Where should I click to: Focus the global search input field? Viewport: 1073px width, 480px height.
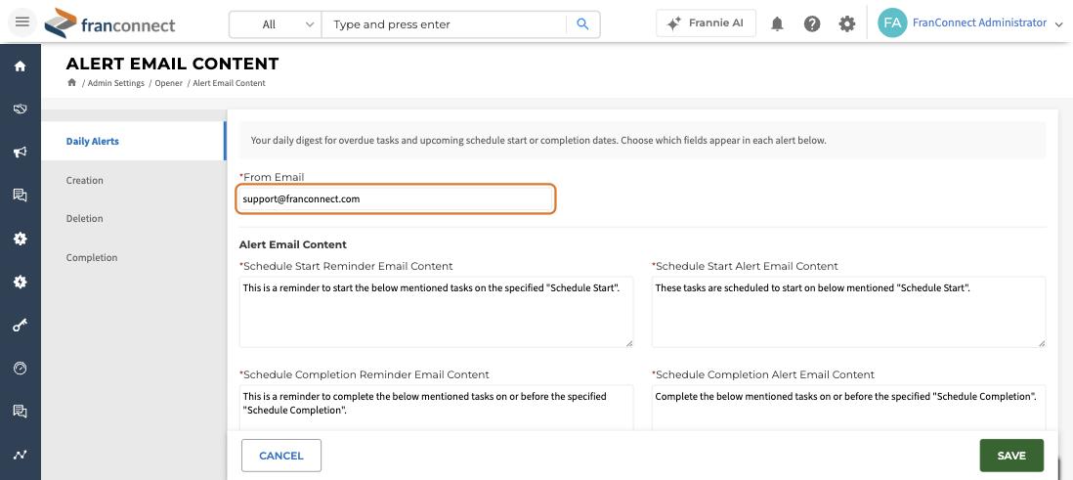click(445, 24)
